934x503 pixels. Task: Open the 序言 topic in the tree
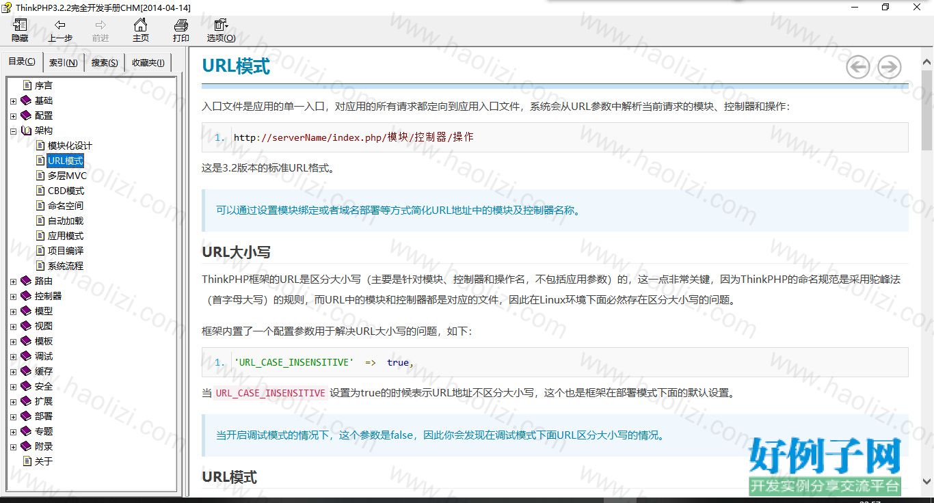[44, 85]
